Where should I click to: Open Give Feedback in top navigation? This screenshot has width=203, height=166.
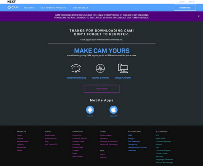point(80,8)
